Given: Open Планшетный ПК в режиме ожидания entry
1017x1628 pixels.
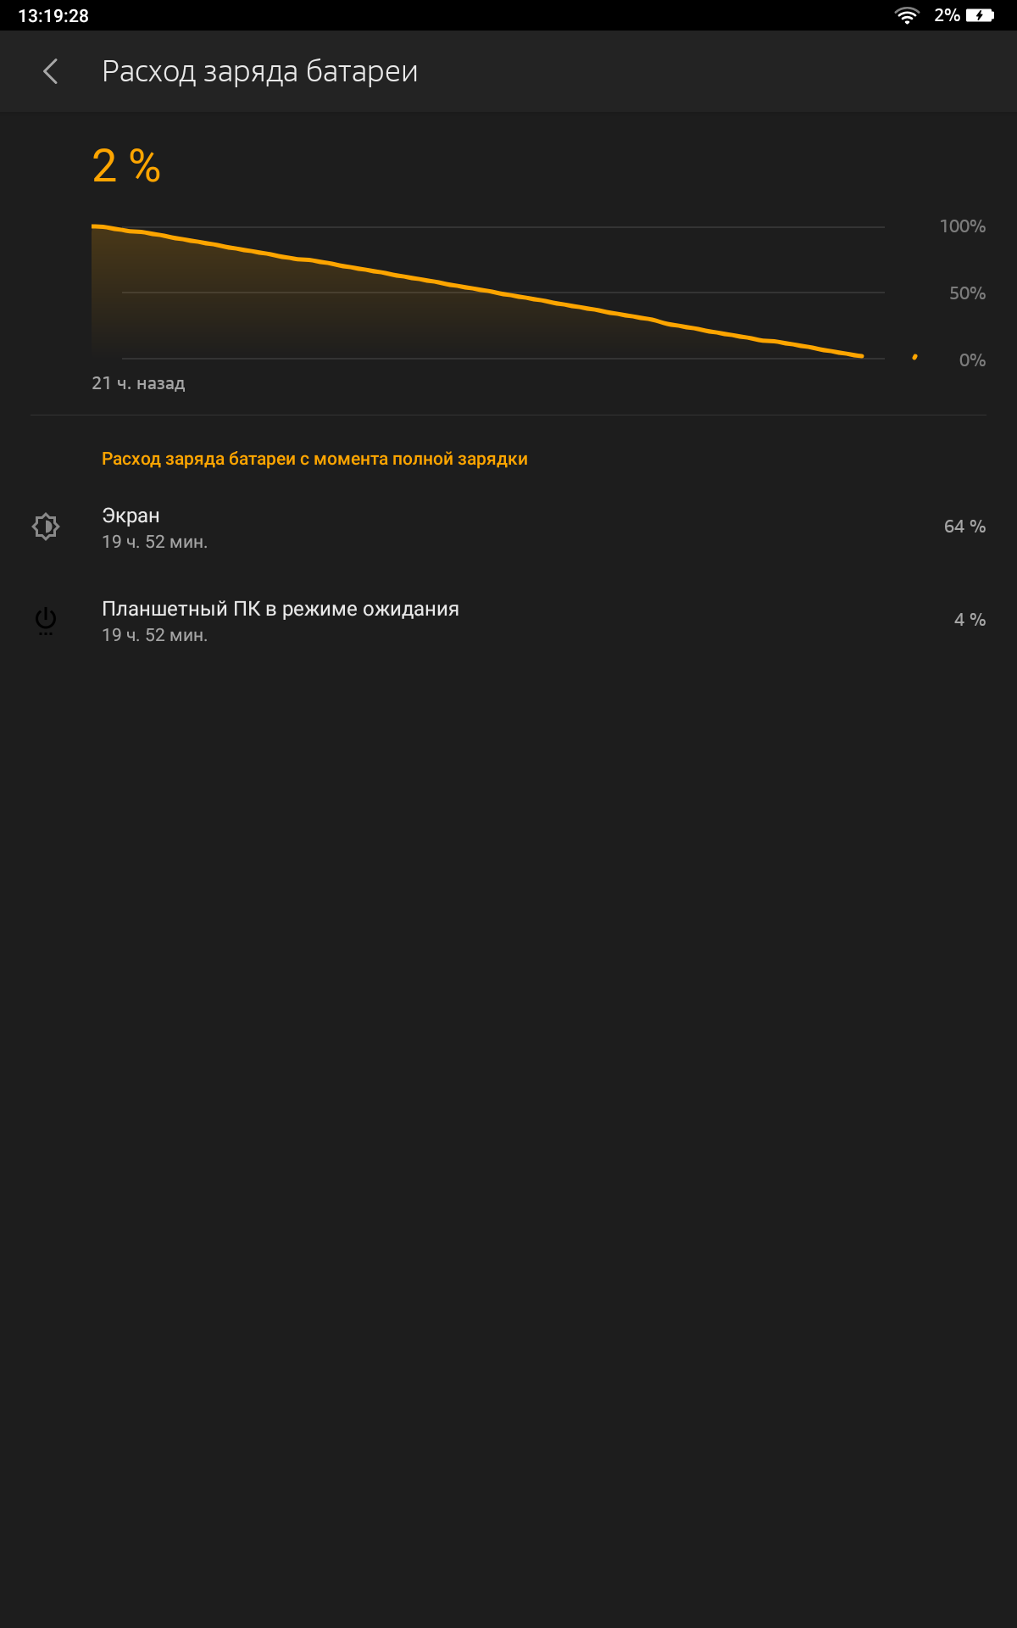Looking at the screenshot, I should pos(508,621).
